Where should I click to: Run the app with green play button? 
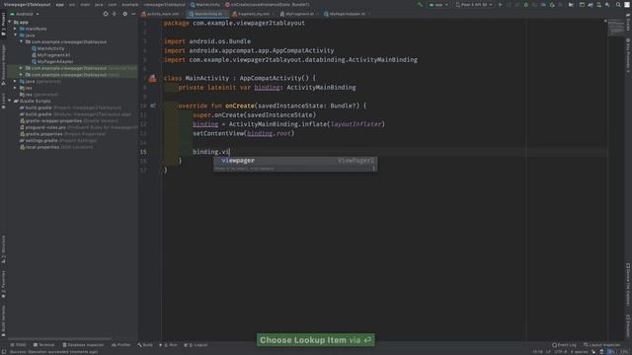pos(501,5)
